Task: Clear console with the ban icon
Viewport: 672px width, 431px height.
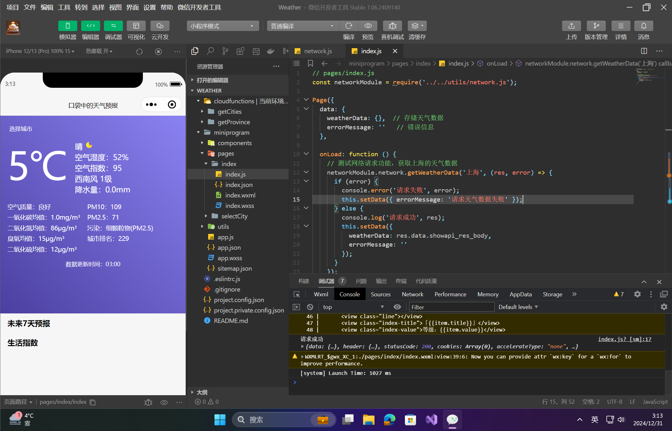Action: click(x=310, y=307)
